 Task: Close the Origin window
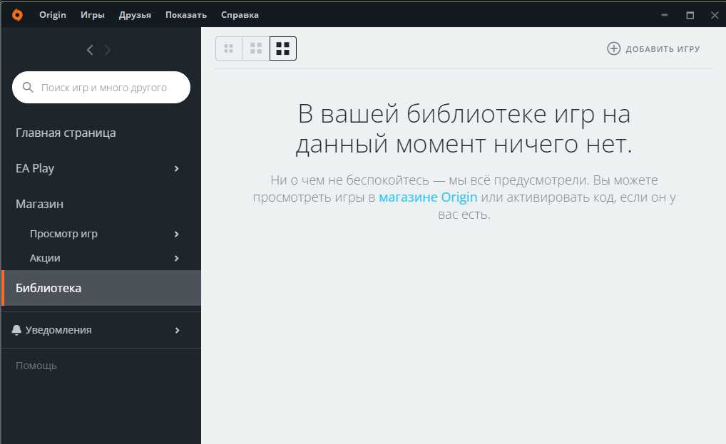[715, 15]
